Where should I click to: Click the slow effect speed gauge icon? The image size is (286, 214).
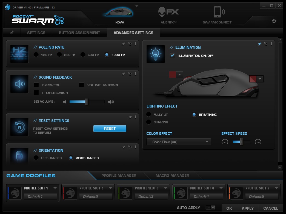point(225,142)
